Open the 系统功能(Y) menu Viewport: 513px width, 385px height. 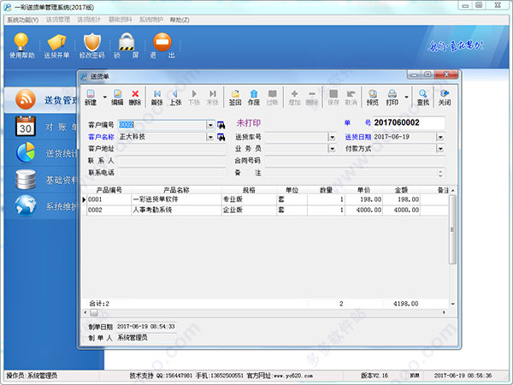click(22, 20)
